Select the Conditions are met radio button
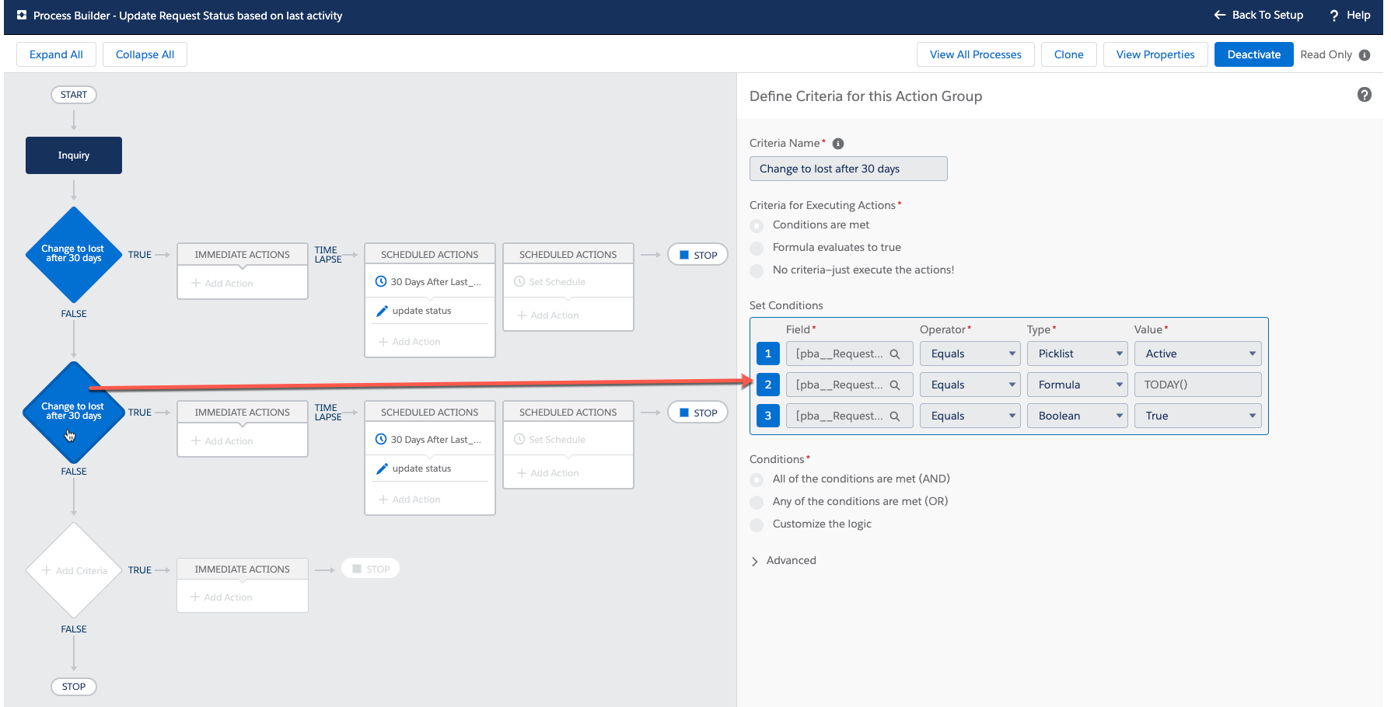Image resolution: width=1391 pixels, height=707 pixels. pyautogui.click(x=756, y=225)
